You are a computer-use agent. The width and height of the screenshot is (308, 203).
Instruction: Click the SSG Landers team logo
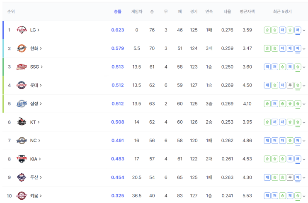[22, 67]
